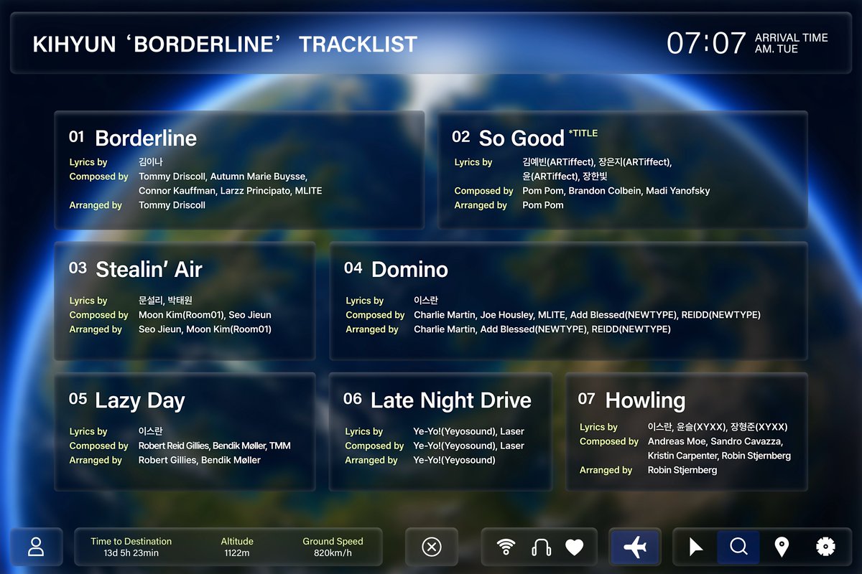The image size is (862, 574).
Task: Select track 02 So Good title
Action: click(x=522, y=138)
